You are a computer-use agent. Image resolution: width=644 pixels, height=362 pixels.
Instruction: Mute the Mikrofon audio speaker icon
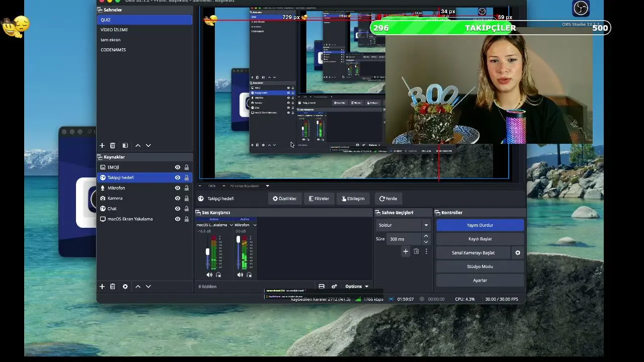[x=240, y=275]
